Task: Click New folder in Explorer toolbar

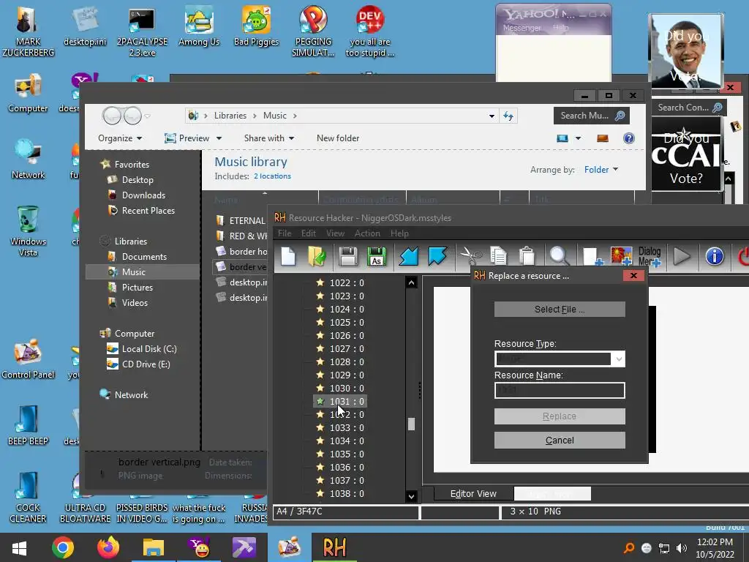Action: (x=338, y=138)
